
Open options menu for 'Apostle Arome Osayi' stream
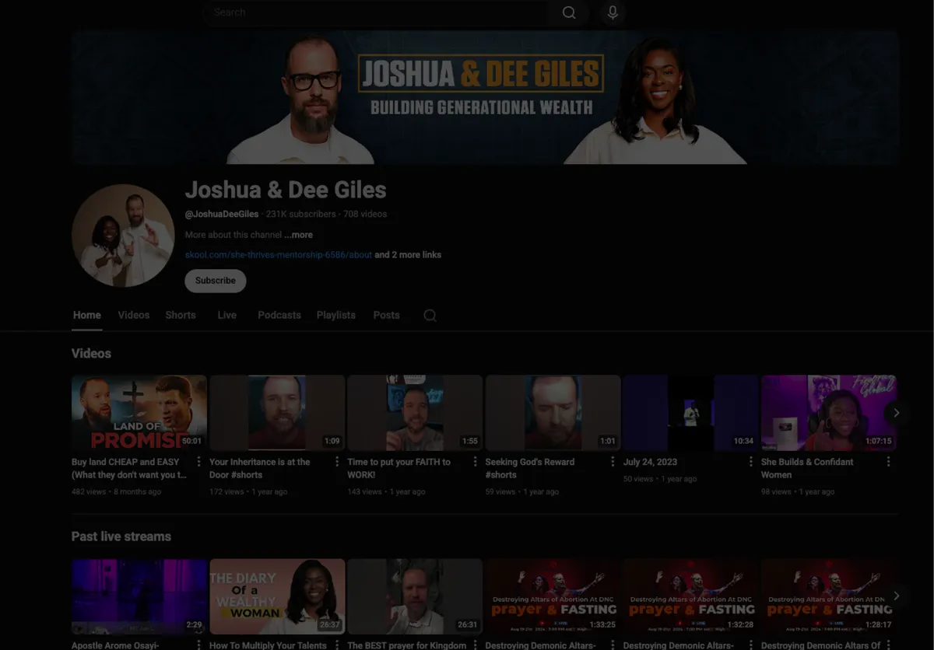(199, 645)
